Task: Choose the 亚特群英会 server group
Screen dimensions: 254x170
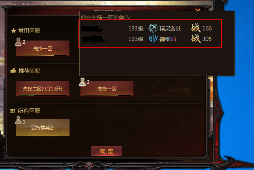Action: (x=43, y=127)
